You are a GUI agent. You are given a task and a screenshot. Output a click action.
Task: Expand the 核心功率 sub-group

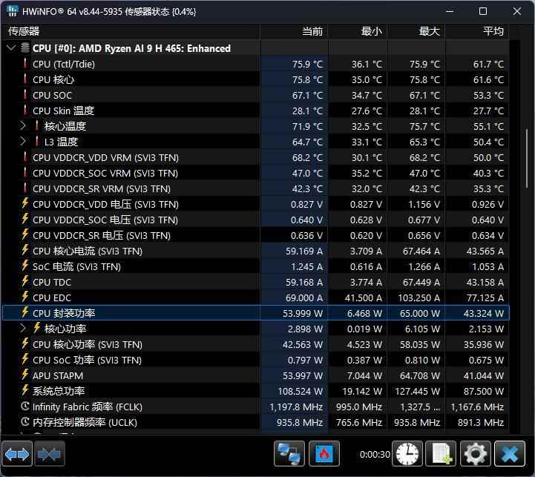pos(24,329)
